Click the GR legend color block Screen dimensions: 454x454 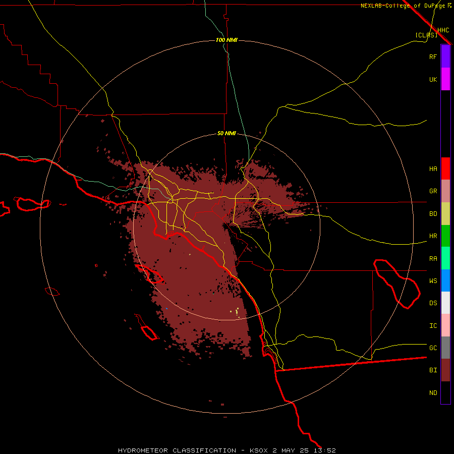click(445, 191)
